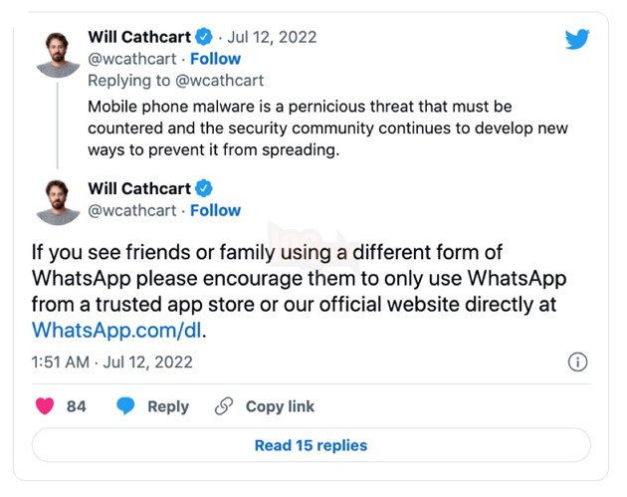Follow @wcathcart from the top tweet
Screen dimensions: 627x497
[x=215, y=59]
